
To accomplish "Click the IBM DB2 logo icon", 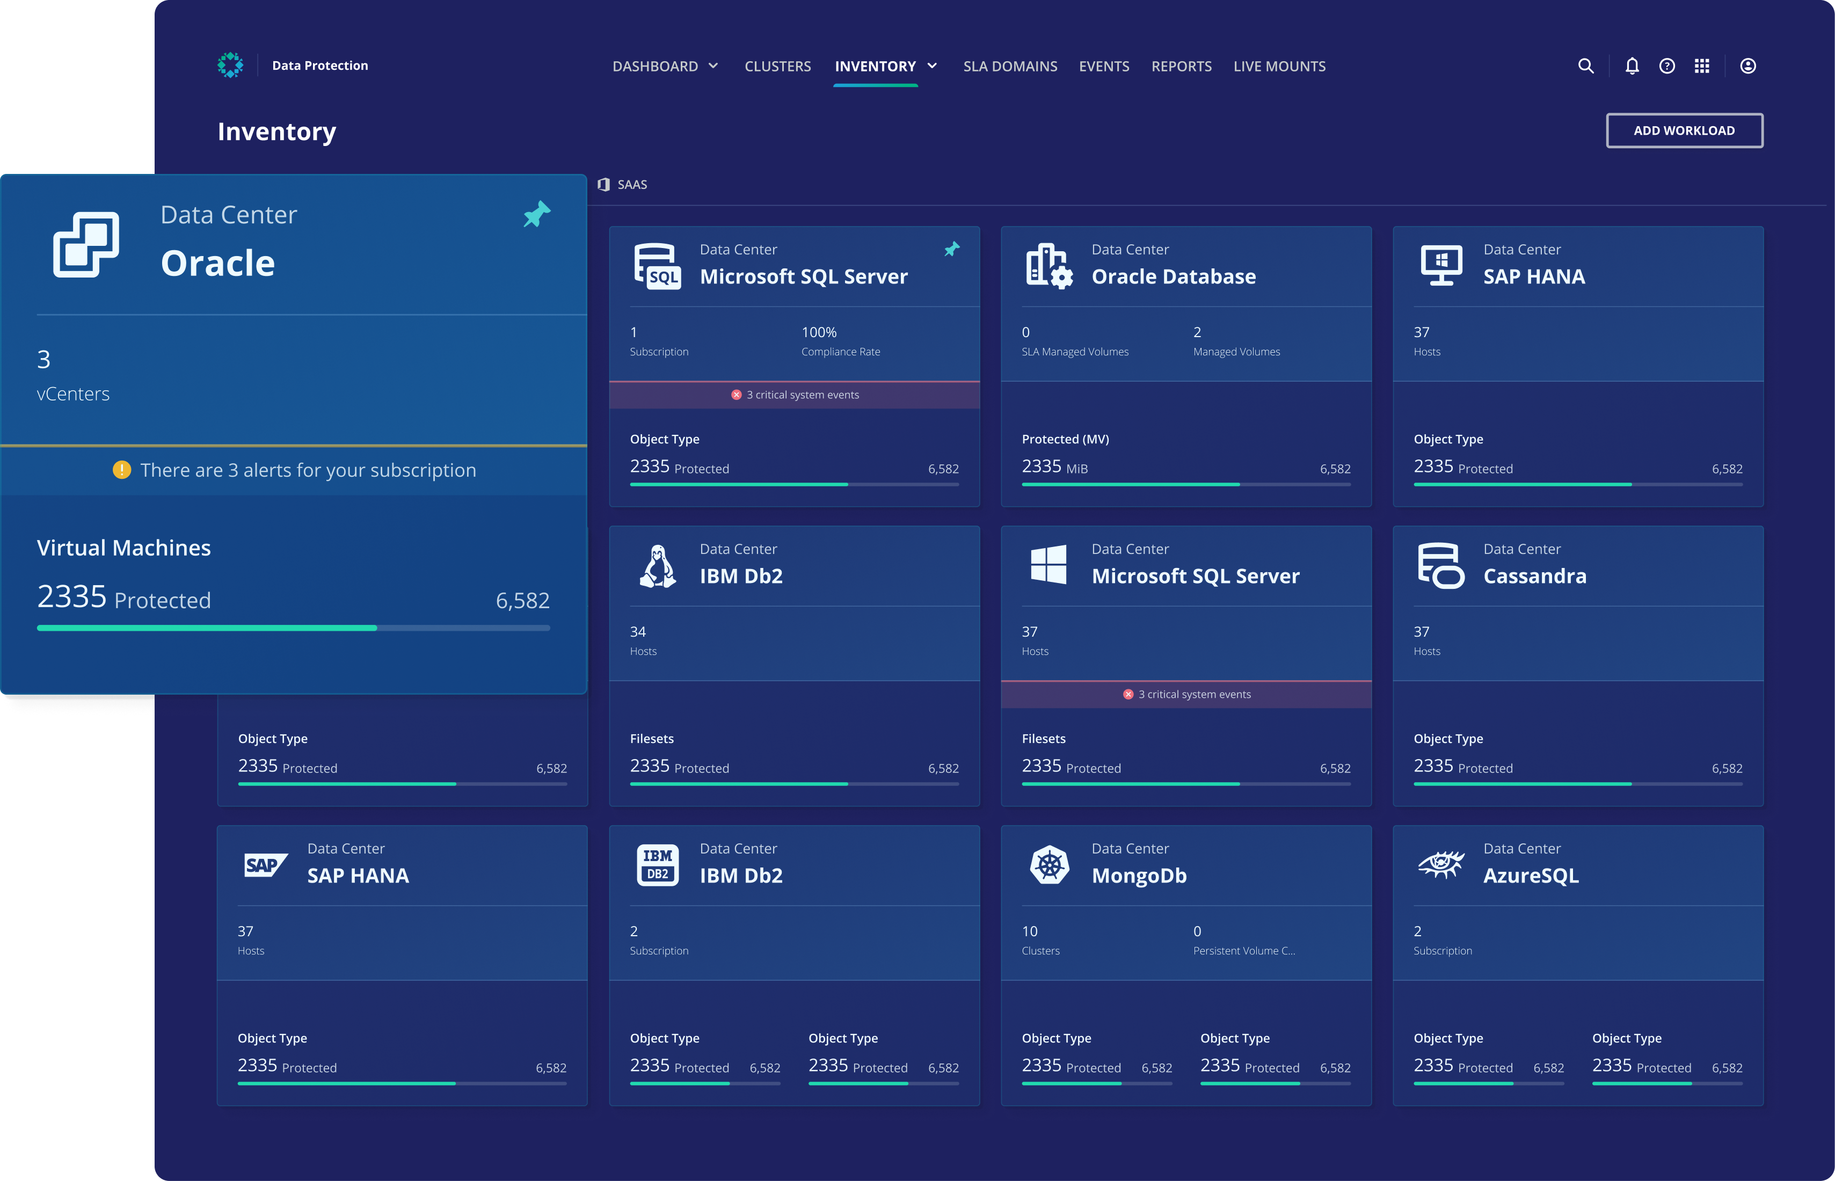I will (657, 865).
